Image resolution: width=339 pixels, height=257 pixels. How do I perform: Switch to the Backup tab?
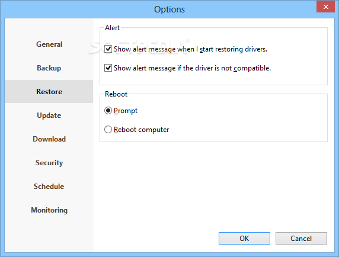coord(49,68)
